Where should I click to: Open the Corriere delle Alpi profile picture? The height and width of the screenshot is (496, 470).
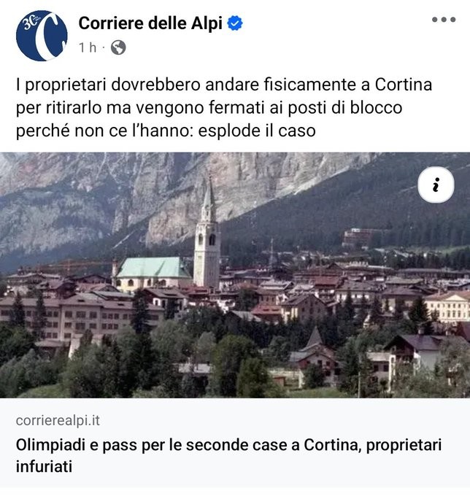[42, 36]
